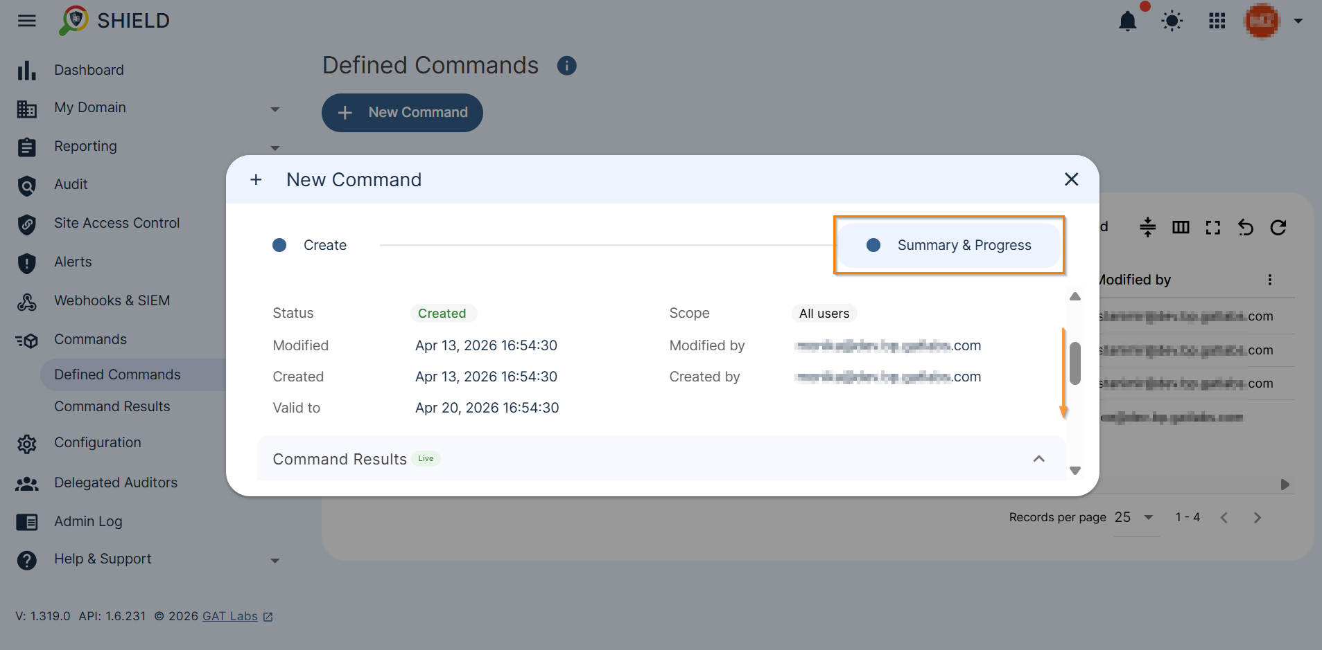1322x650 pixels.
Task: Click the Modified by three-dot options menu
Action: click(x=1270, y=280)
